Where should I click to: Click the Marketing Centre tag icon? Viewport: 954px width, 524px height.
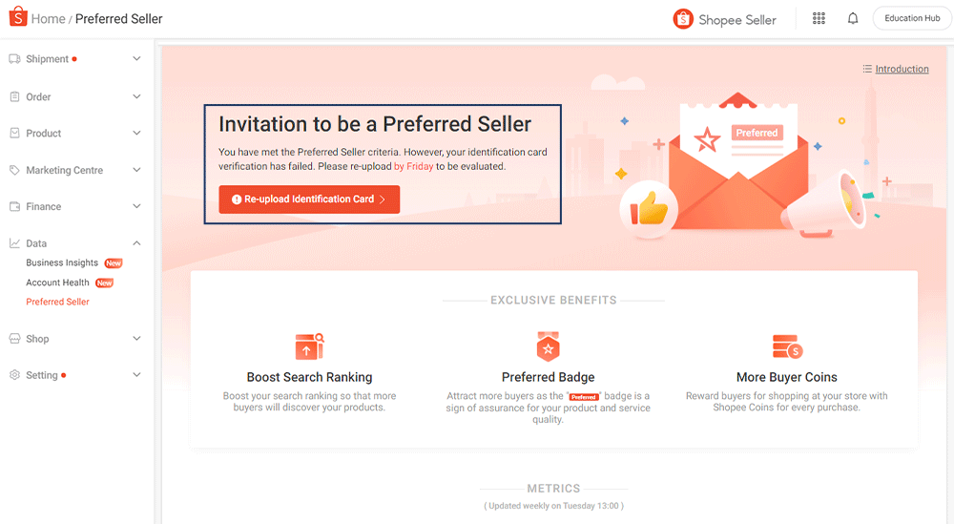pyautogui.click(x=14, y=170)
